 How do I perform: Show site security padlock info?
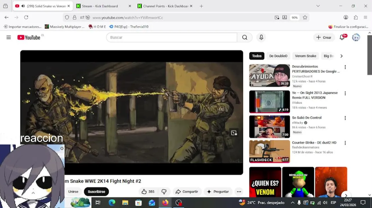coord(74,17)
